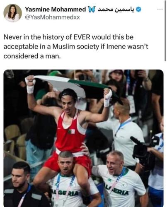The width and height of the screenshot is (167, 207).
Task: Click the @YasMohammedxx handle
Action: [x=52, y=17]
